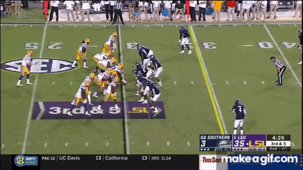Viewport: 303px width, 170px height.
Task: Click the GA SOUTHERN team name on scoreboard
Action: 215,137
